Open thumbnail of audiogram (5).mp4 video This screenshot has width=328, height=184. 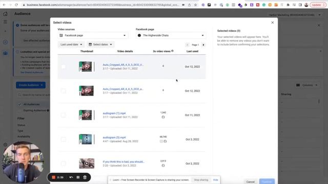click(x=87, y=139)
